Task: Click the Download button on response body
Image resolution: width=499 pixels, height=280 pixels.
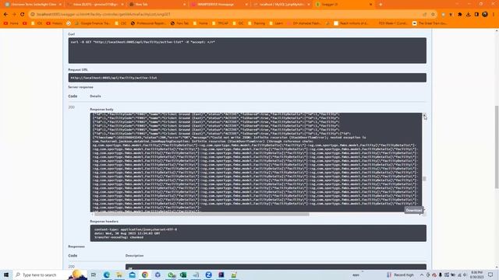Action: 414,210
